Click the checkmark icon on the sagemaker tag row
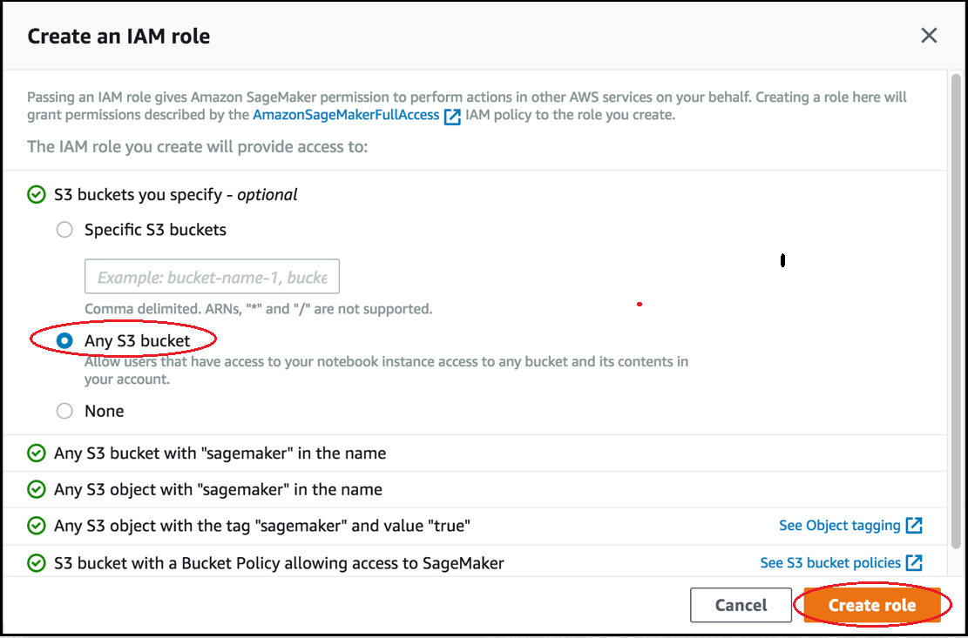Viewport: 968px width, 638px height. 36,525
